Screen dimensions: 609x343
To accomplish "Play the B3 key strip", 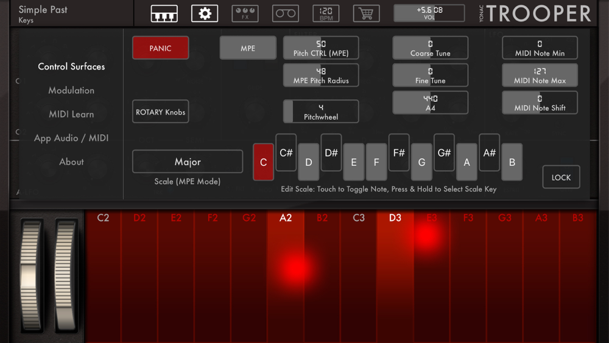I will pos(578,277).
